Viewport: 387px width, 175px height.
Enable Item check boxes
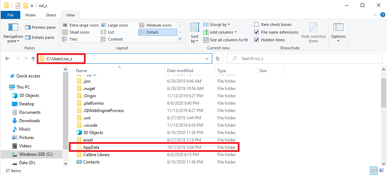(257, 24)
